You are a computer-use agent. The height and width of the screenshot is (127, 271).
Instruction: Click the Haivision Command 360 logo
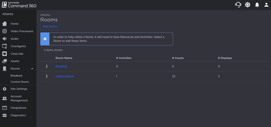[19, 5]
